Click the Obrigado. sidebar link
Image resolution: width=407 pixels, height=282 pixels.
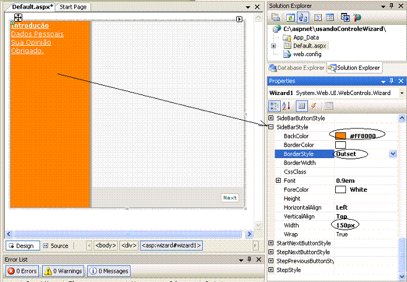[x=27, y=51]
